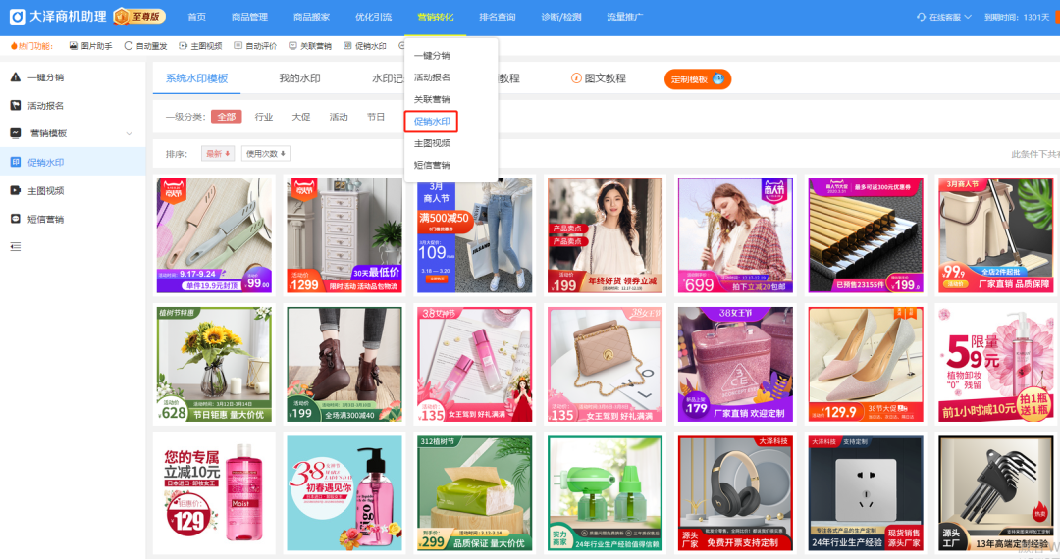Switch to the 系统水印模板 tab
Viewport: 1060px width, 559px height.
coord(196,78)
